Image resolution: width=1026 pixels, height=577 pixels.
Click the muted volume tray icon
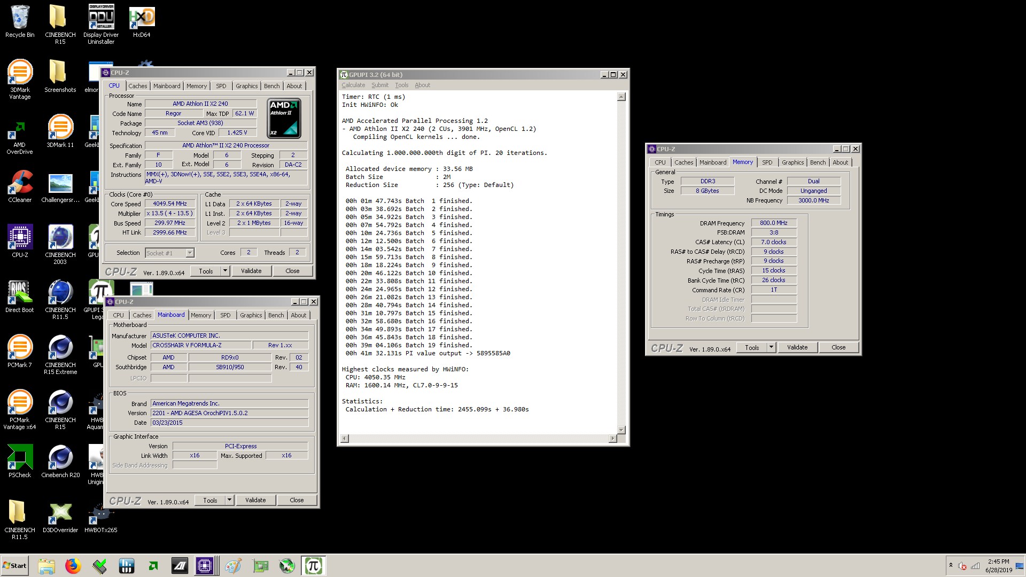coord(962,566)
